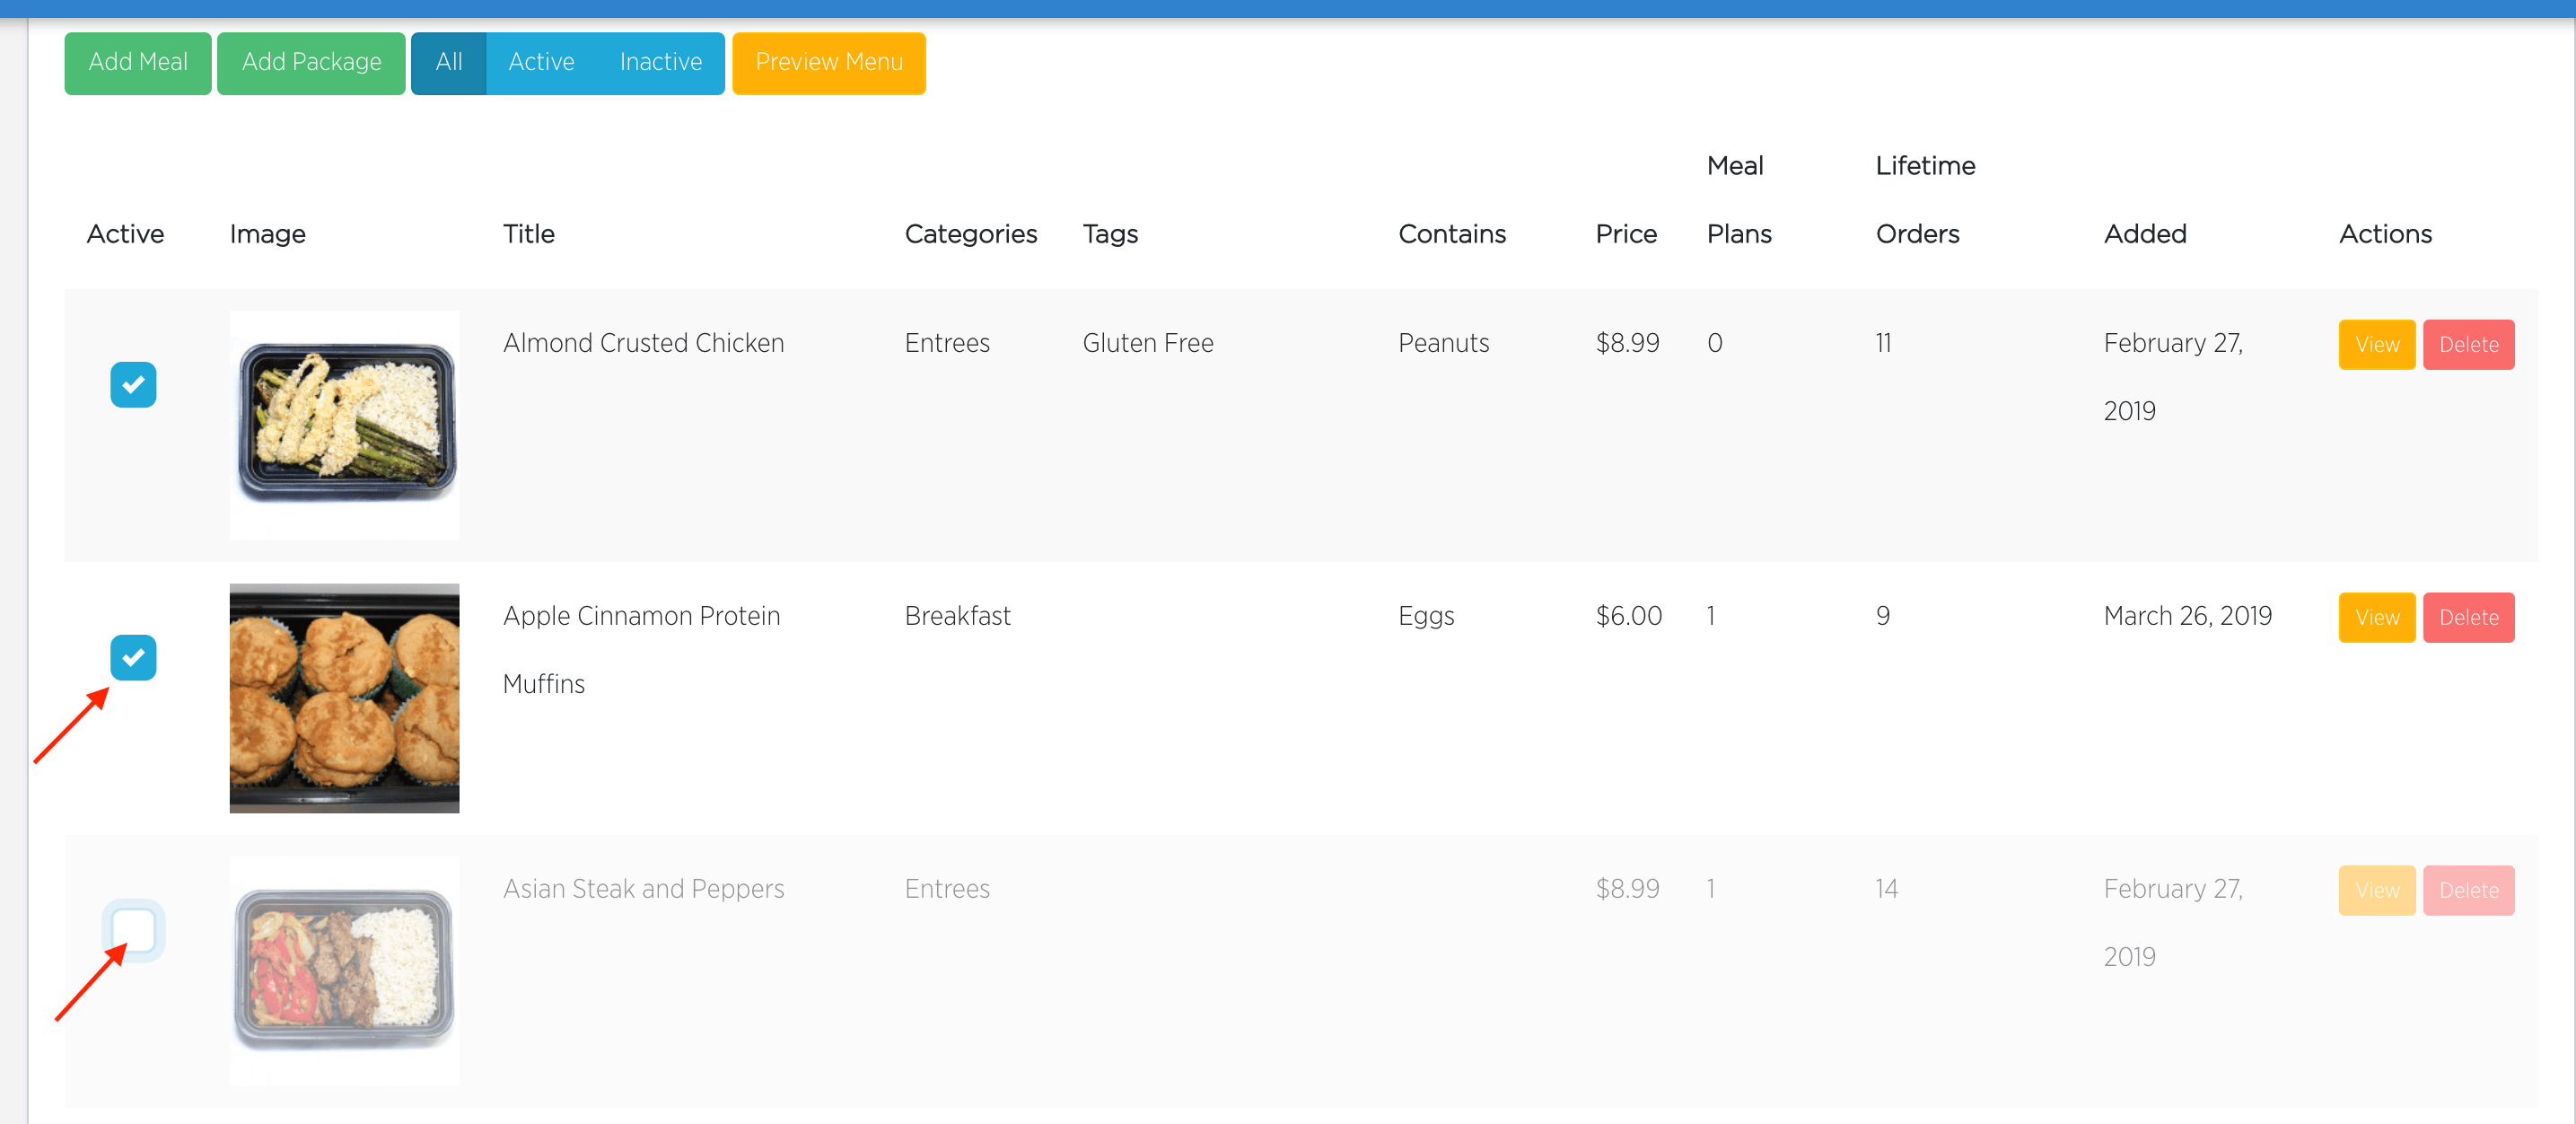Click the Peanuts contains cell

click(1443, 343)
